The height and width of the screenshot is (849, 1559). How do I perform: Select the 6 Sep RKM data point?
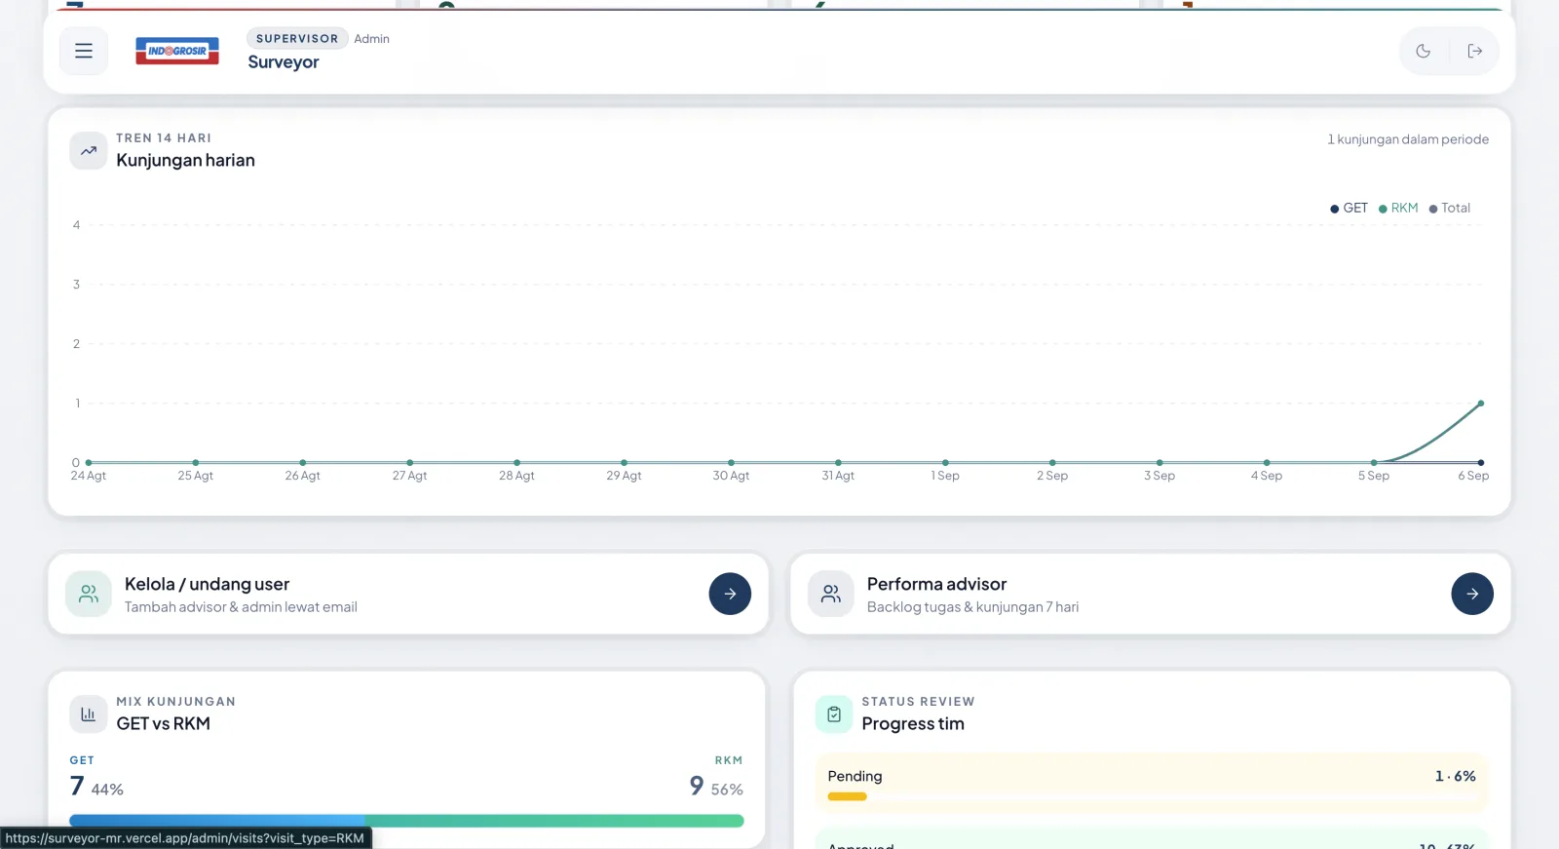click(x=1481, y=403)
